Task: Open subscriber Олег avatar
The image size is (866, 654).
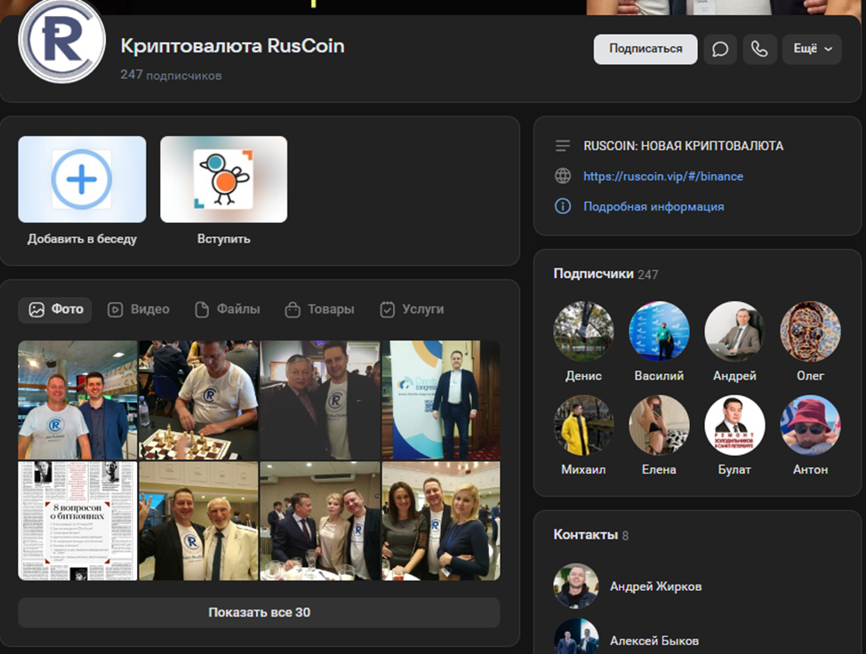Action: [810, 331]
